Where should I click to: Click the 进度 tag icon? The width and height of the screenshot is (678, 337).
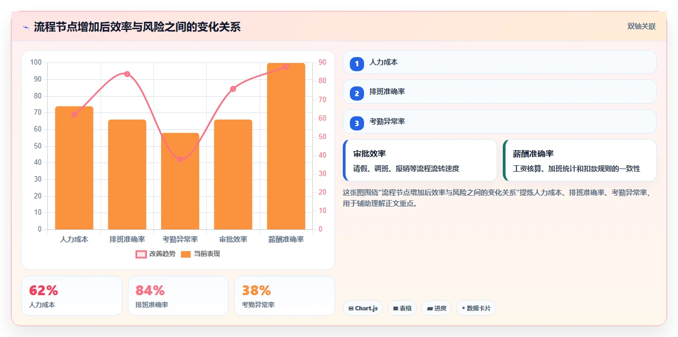pos(430,309)
